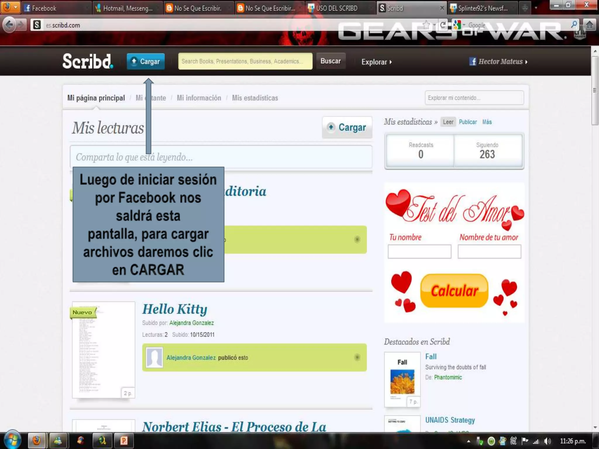Image resolution: width=599 pixels, height=449 pixels.
Task: Expand the Explorar menu
Action: pyautogui.click(x=376, y=62)
